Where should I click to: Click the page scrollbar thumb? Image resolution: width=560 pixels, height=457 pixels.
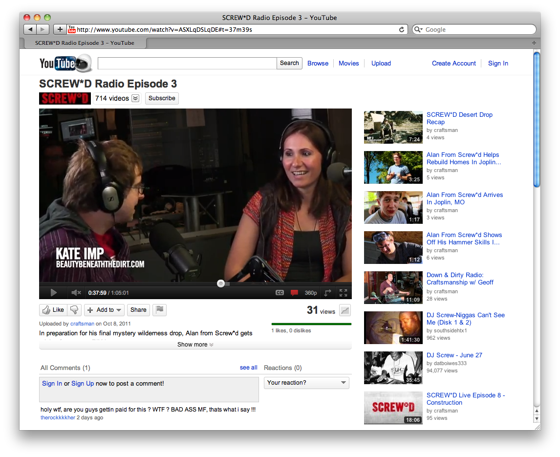pyautogui.click(x=537, y=119)
